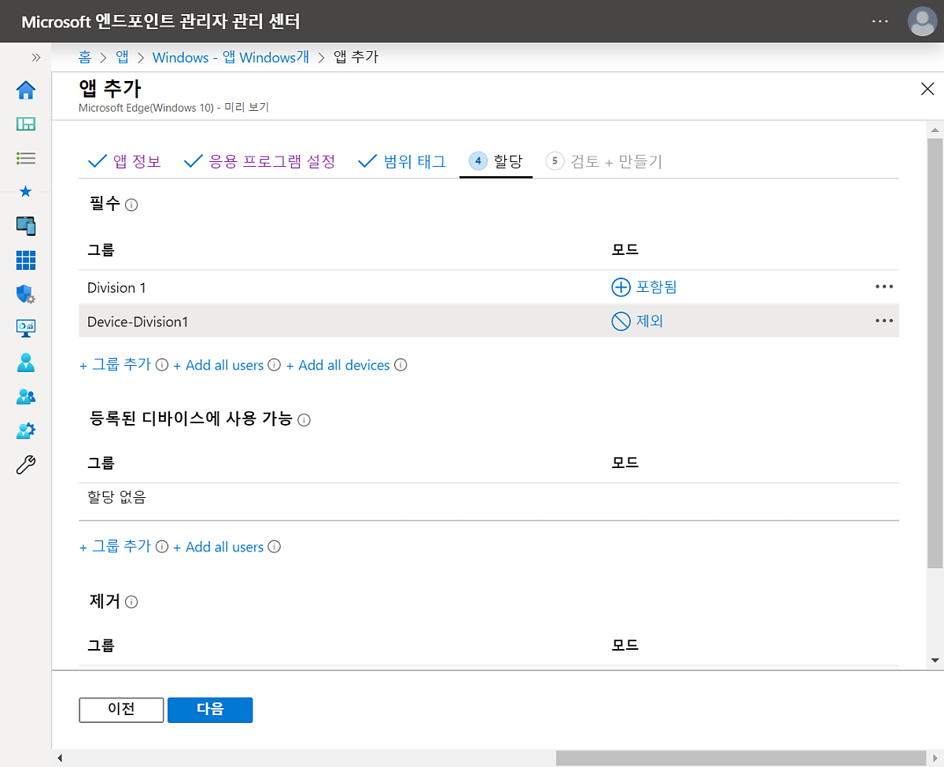Click info icon next to 필수
Viewport: 944px width, 767px height.
click(131, 205)
